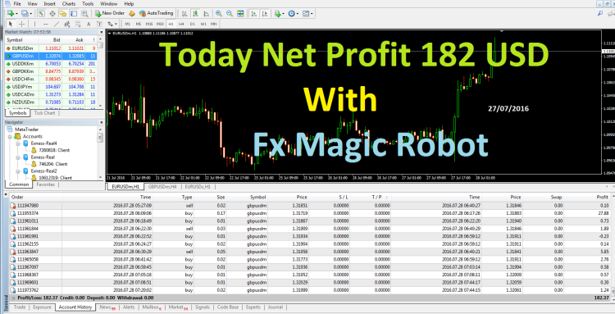
Task: Switch chart to H4 timeframe
Action: pyautogui.click(x=181, y=24)
